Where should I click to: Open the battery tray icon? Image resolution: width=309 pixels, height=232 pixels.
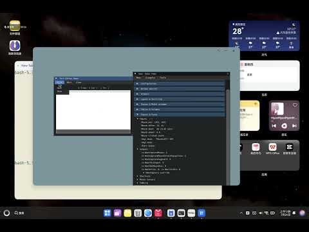coord(272,213)
